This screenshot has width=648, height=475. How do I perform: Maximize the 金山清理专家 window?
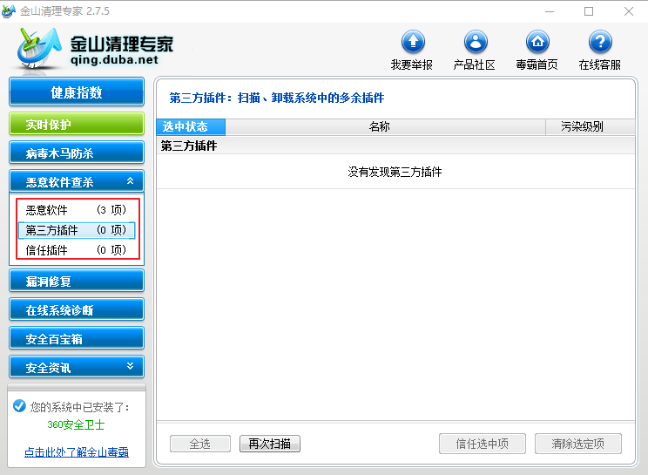[589, 11]
